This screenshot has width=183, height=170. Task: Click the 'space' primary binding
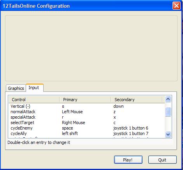(x=67, y=128)
